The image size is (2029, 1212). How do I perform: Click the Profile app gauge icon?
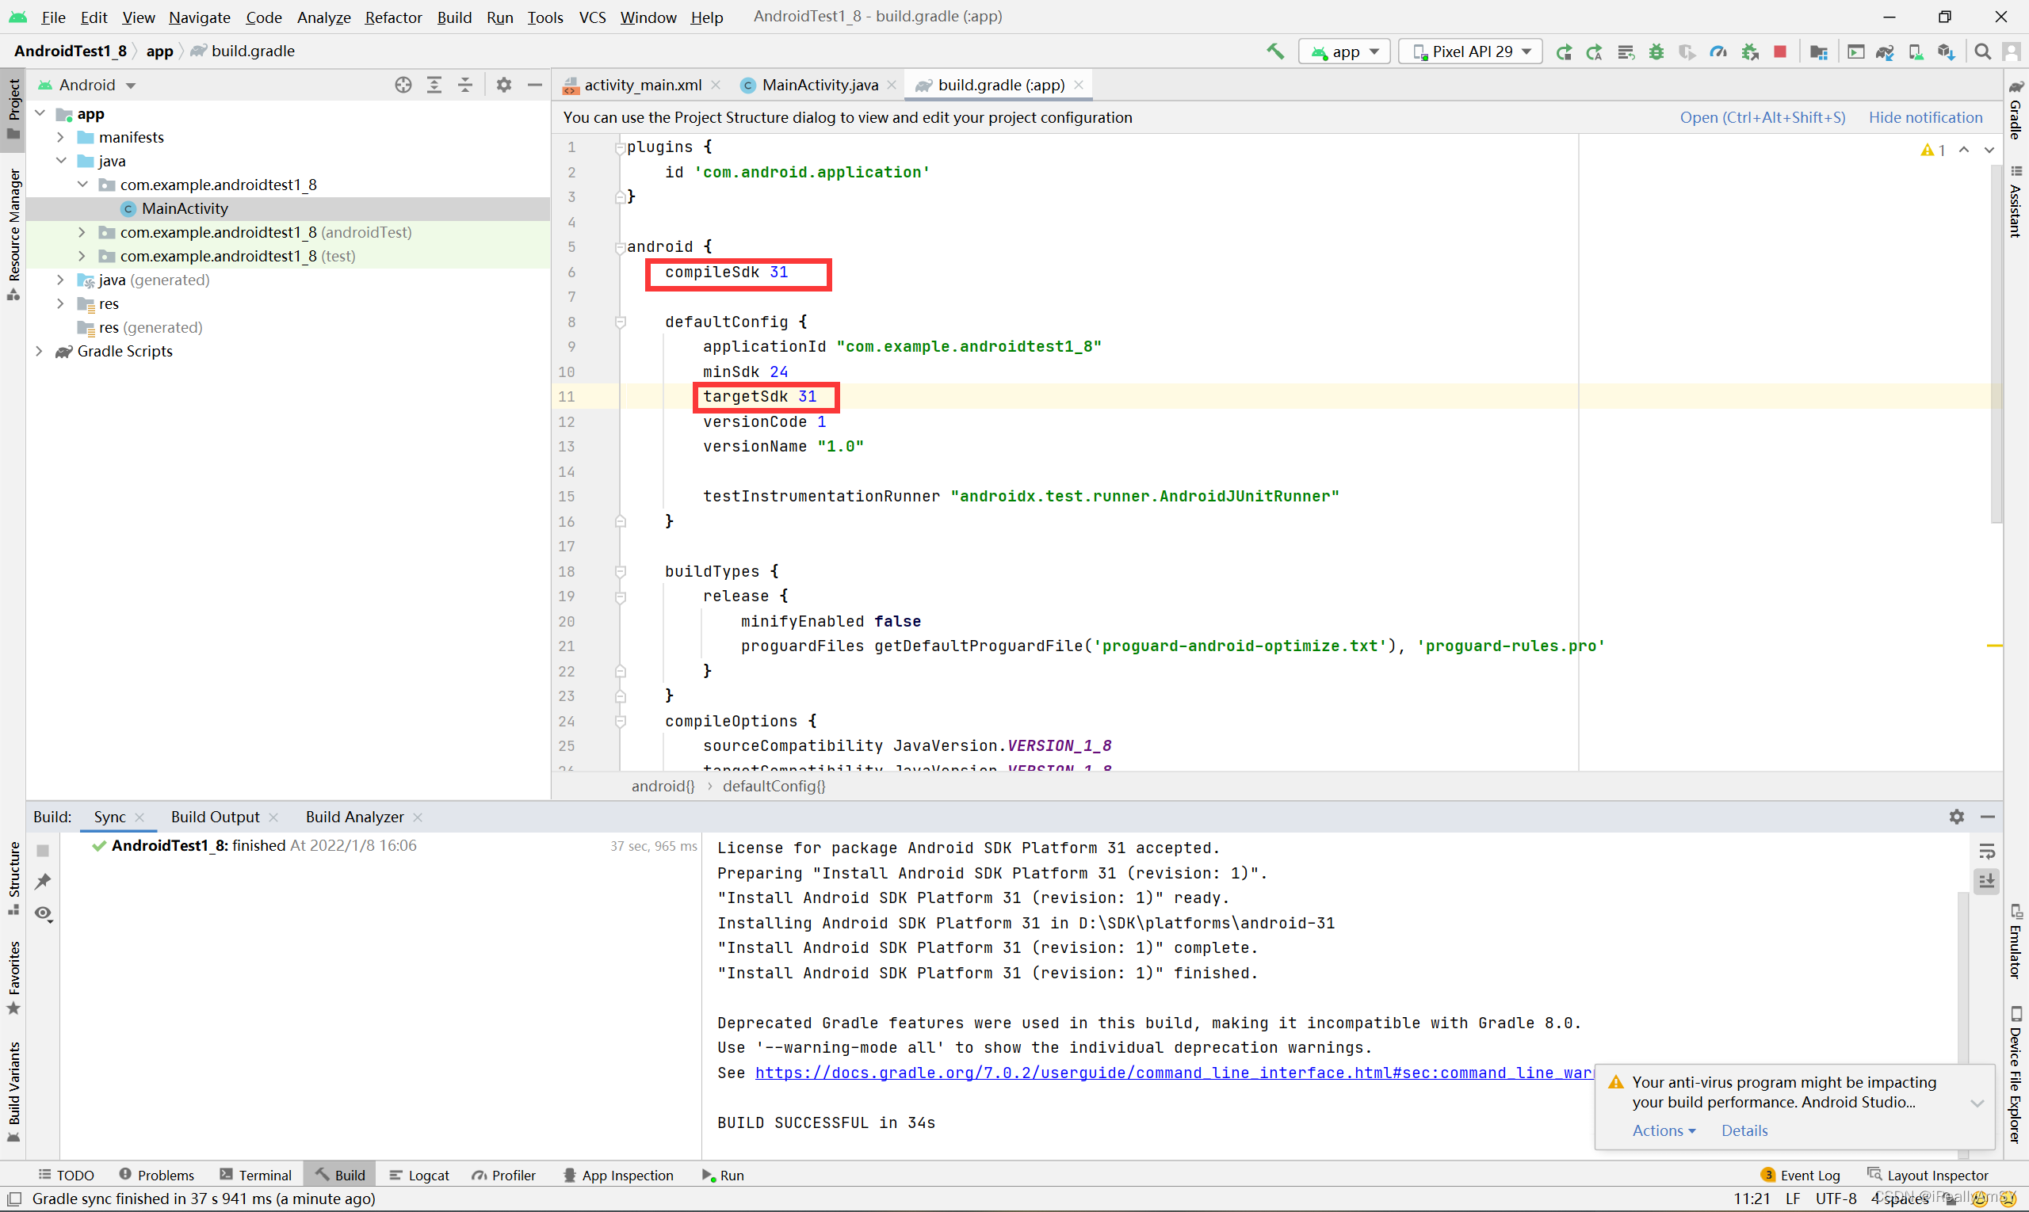tap(1718, 52)
